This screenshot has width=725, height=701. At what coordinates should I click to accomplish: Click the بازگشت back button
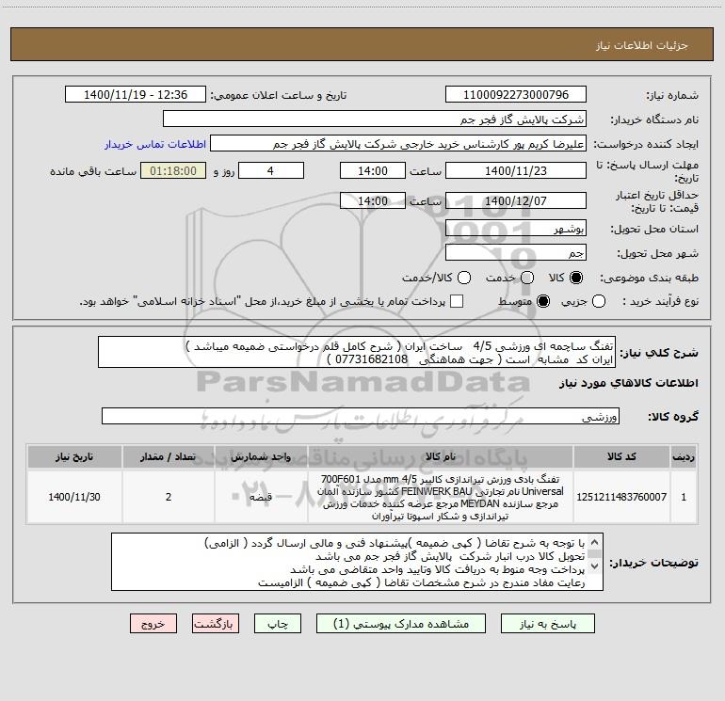[216, 624]
